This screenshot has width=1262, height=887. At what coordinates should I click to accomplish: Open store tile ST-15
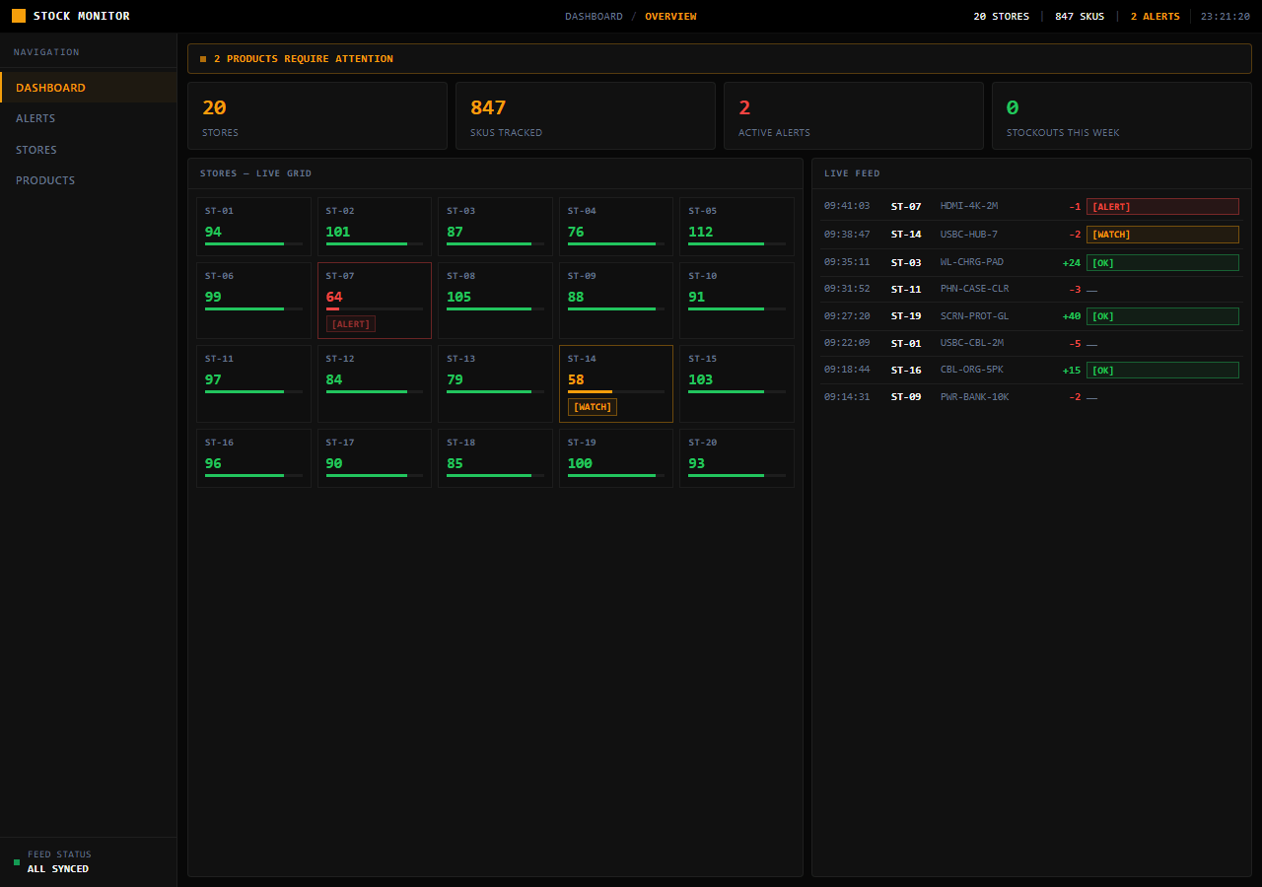(x=736, y=384)
